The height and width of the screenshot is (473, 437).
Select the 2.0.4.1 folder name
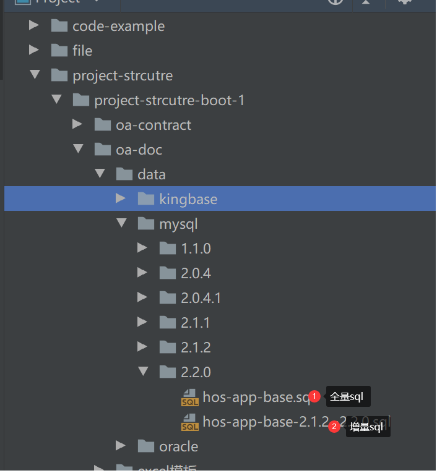click(x=201, y=298)
